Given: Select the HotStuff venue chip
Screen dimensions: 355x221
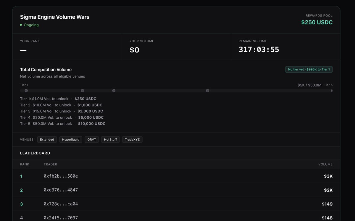Looking at the screenshot, I should [x=110, y=140].
